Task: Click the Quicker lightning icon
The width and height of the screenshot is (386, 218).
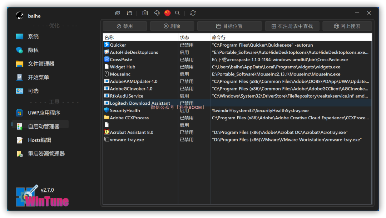Action: pyautogui.click(x=107, y=45)
